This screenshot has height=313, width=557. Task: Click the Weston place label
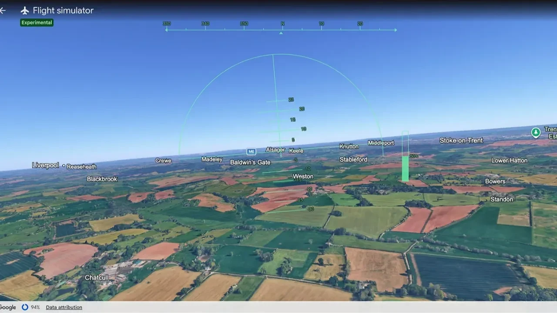[303, 176]
